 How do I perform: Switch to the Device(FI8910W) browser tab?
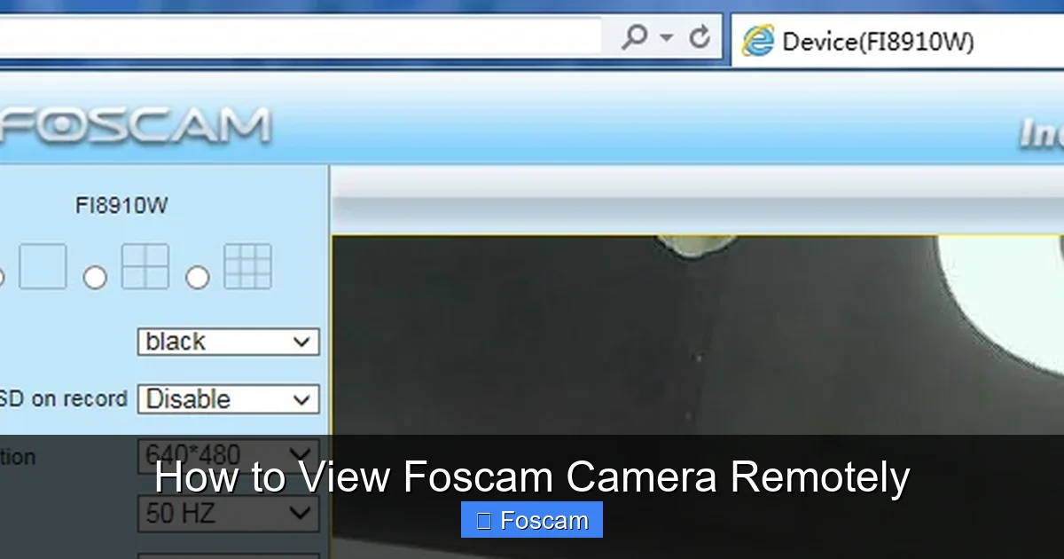point(878,39)
